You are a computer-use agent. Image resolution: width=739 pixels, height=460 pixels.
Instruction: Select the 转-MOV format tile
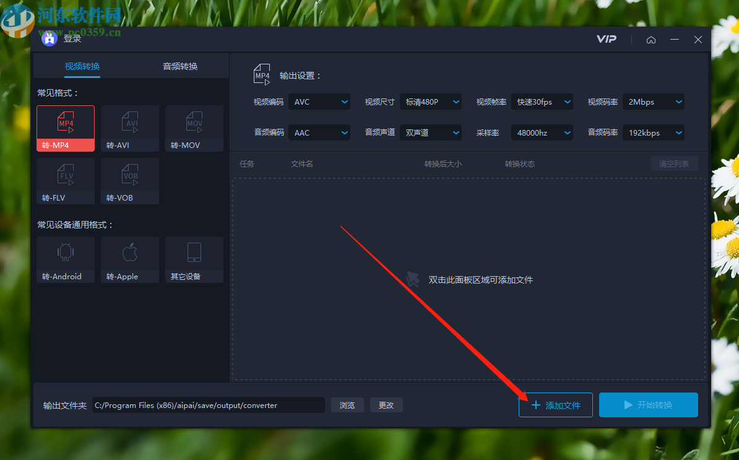tap(194, 128)
